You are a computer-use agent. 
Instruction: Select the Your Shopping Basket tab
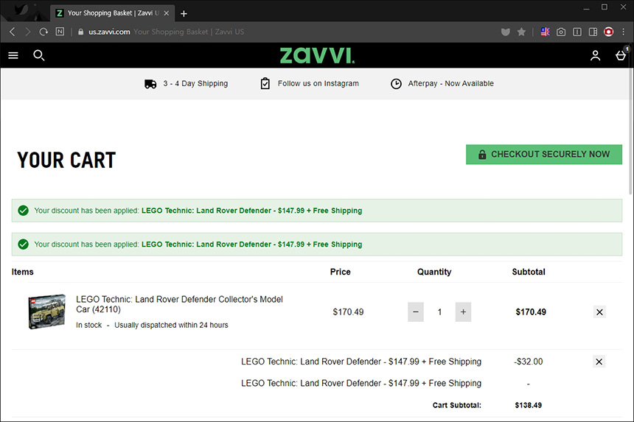[x=113, y=13]
